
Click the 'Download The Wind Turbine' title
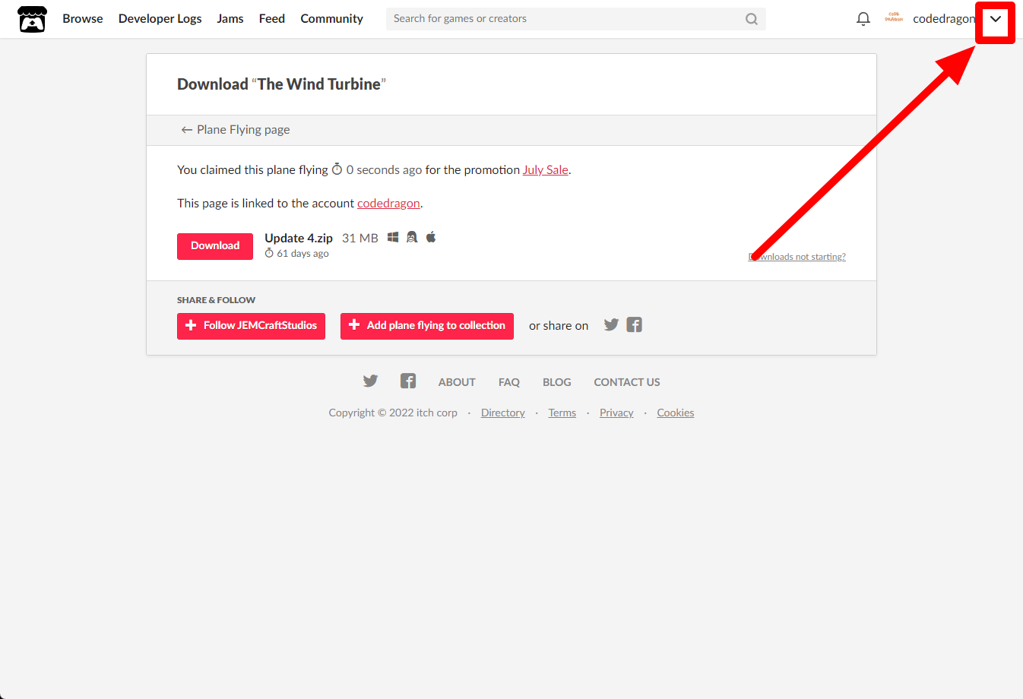(282, 84)
